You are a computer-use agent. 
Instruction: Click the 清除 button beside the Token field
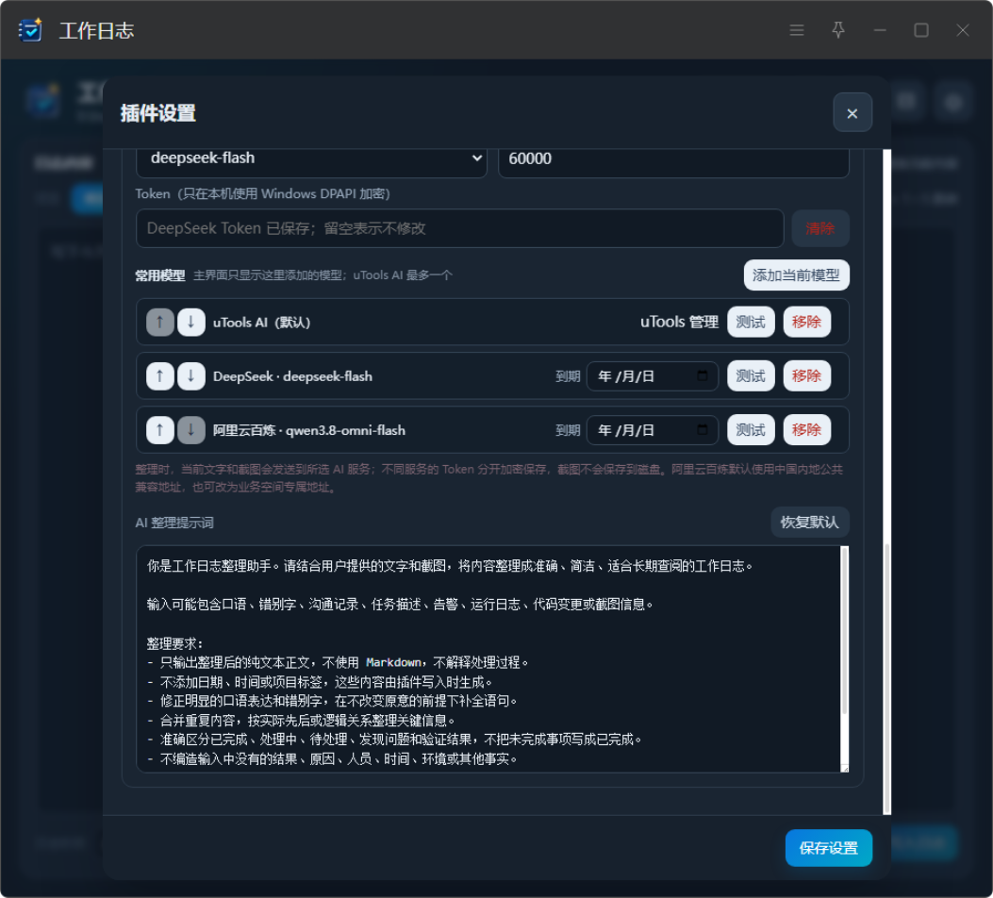[820, 228]
